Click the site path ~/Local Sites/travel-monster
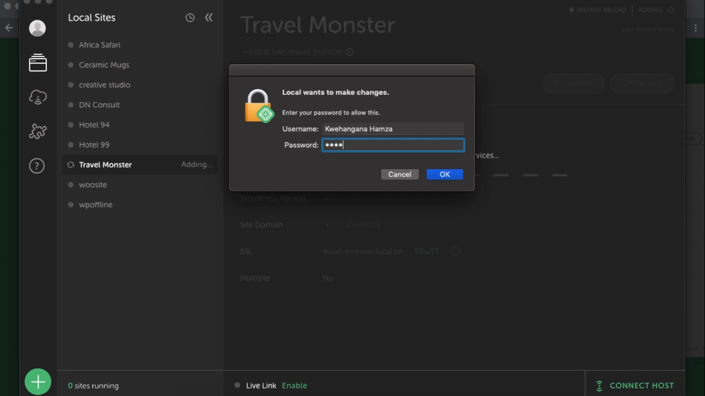This screenshot has width=705, height=396. (x=293, y=52)
